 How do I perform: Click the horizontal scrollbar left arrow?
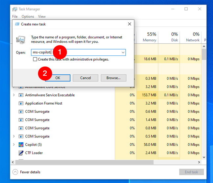[x=13, y=162]
